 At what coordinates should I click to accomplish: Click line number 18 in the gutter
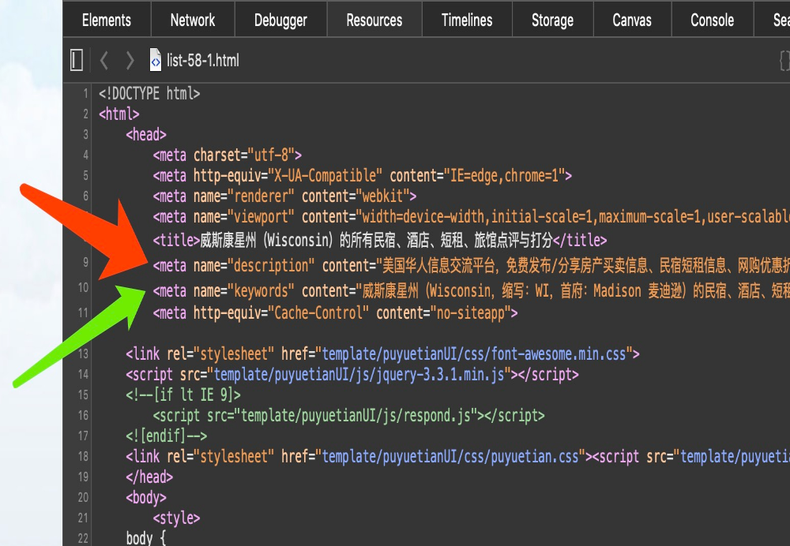click(84, 456)
